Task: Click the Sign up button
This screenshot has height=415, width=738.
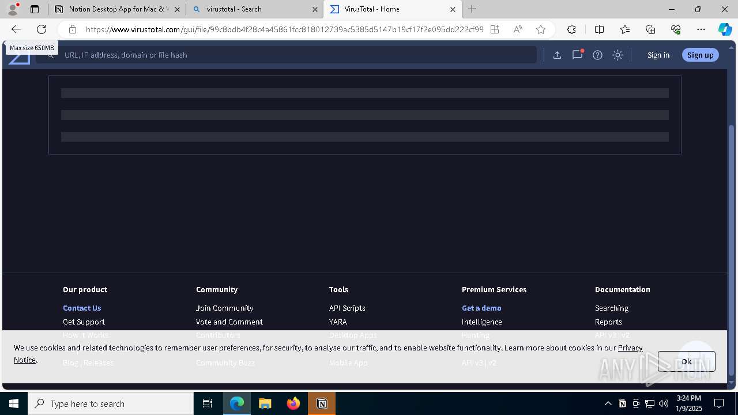Action: 701,55
